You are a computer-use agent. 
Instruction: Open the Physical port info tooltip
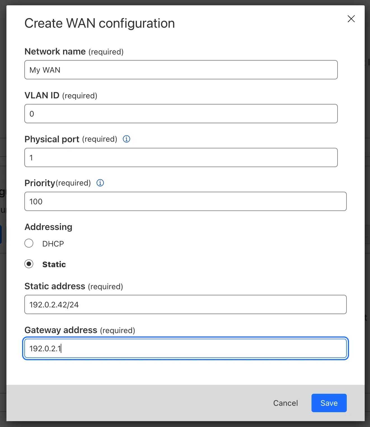126,139
